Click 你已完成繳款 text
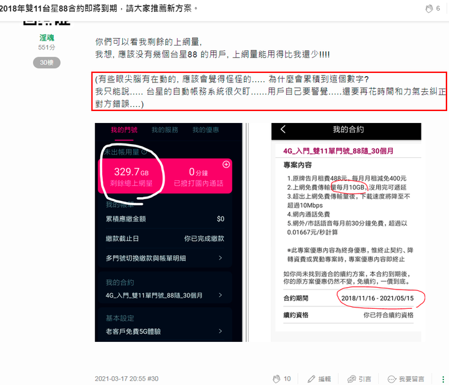Viewport: 449px width, 385px height. coord(204,238)
